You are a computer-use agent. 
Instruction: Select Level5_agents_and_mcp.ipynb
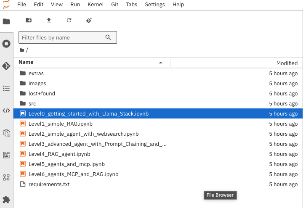[66, 164]
